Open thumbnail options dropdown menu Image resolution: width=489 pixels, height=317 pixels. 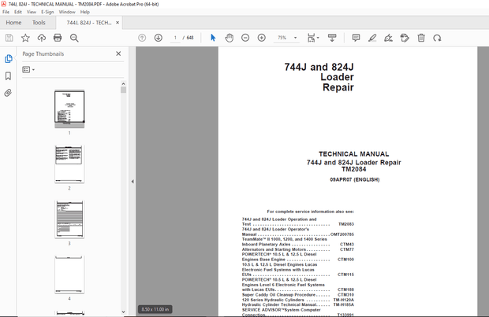click(x=28, y=70)
